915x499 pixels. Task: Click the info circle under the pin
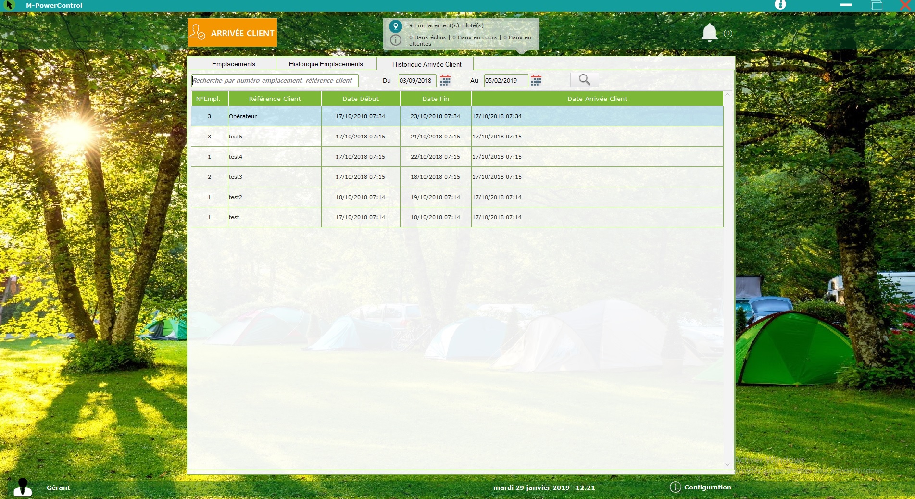395,40
